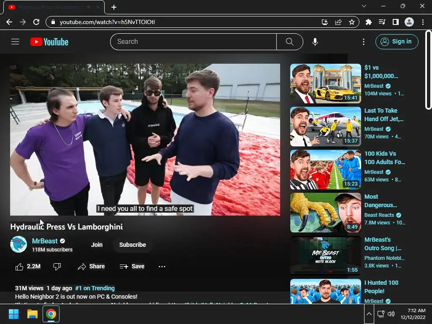Focus the YouTube Search field
This screenshot has height=324, width=432.
tap(193, 42)
